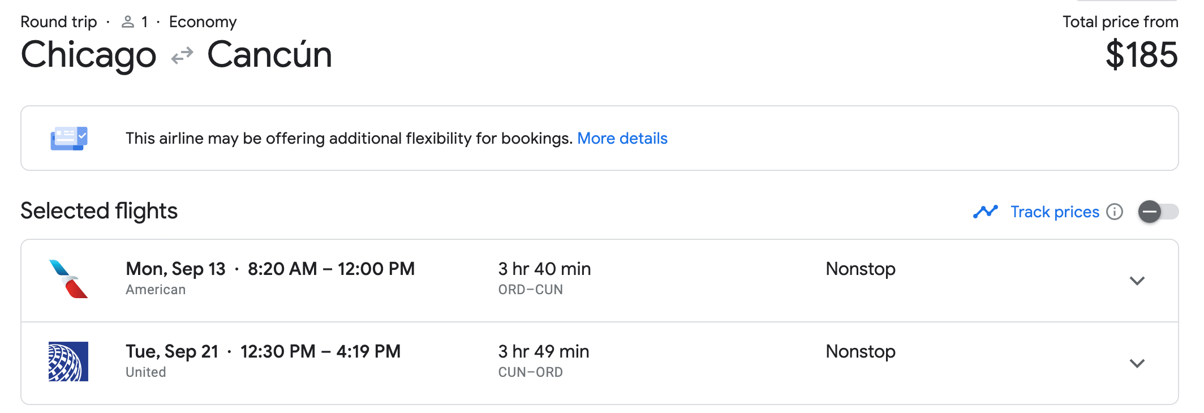Click the ORD–CUN route text

coord(530,290)
